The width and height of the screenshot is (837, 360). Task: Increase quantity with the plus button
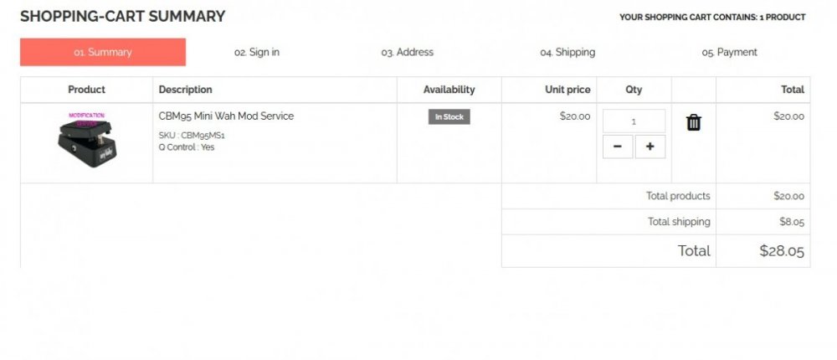pos(650,147)
